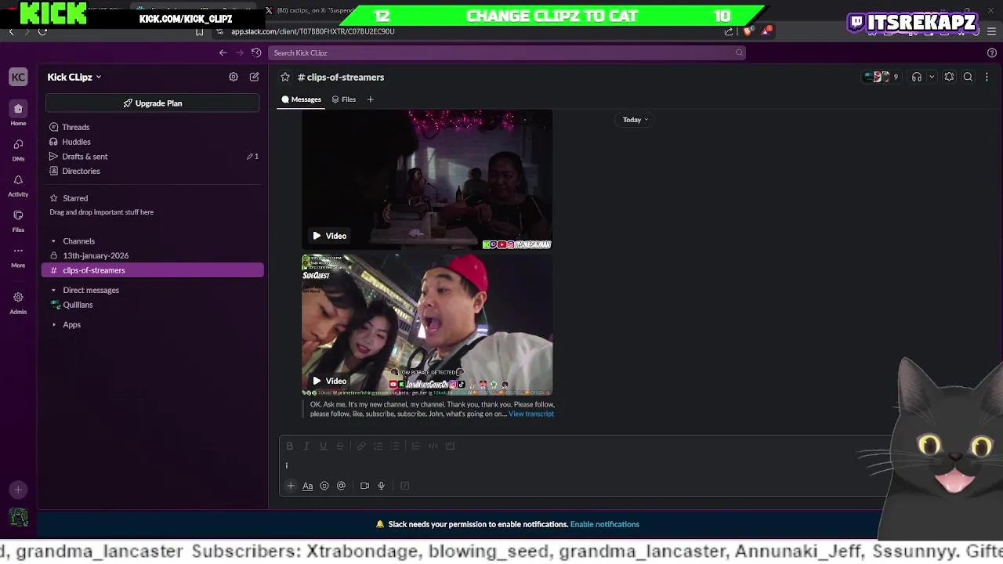Toggle bold formatting in composer
The height and width of the screenshot is (564, 1003).
pyautogui.click(x=289, y=446)
